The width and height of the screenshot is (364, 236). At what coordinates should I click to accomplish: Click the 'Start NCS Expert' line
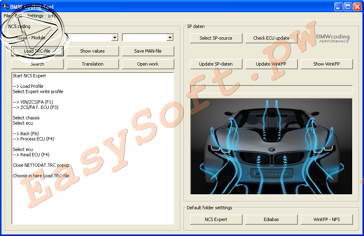point(29,76)
